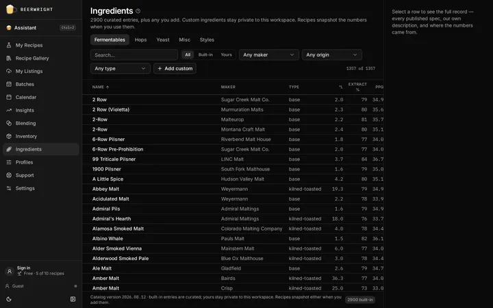Sort by the Extract % column header

click(x=357, y=87)
